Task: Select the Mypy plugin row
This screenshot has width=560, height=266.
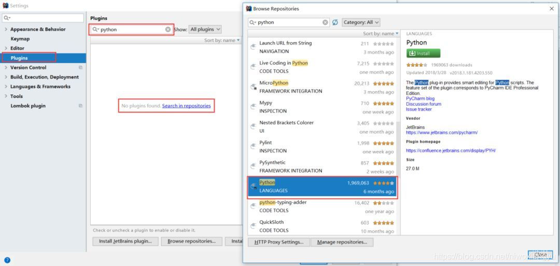Action: click(322, 107)
